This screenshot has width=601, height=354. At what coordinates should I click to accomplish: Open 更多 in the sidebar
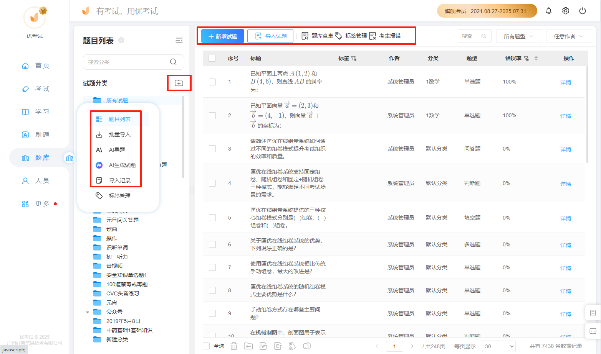(x=35, y=203)
